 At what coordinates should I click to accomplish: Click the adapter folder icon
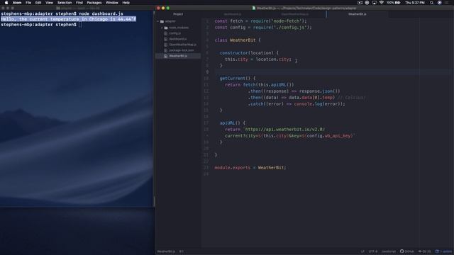pos(162,21)
